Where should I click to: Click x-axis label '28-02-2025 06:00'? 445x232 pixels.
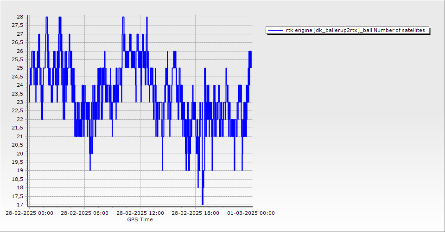coord(84,213)
